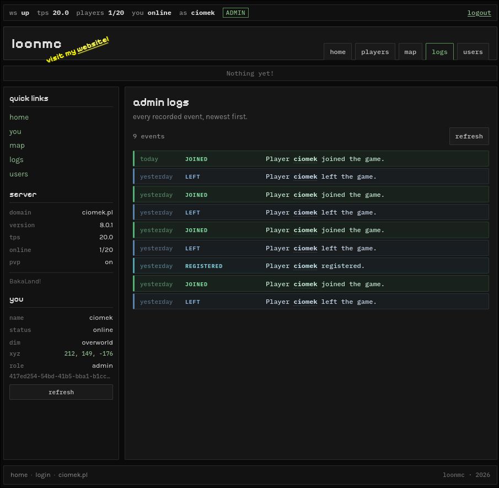Follow the map link under quick links
Image resolution: width=499 pixels, height=488 pixels.
[x=17, y=146]
